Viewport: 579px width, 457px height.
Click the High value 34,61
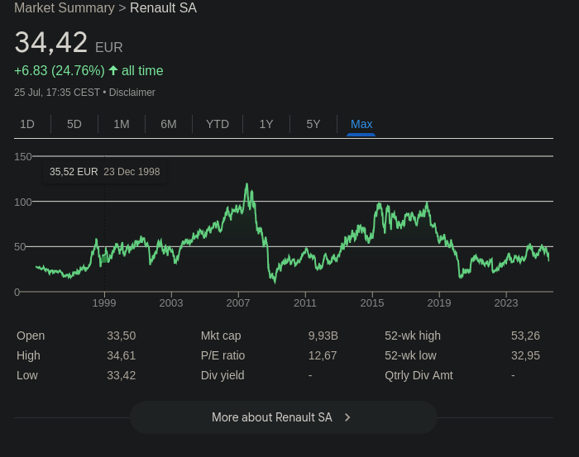[x=121, y=355]
